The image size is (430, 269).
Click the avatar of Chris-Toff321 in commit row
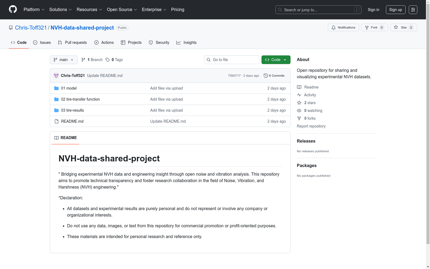pos(56,76)
